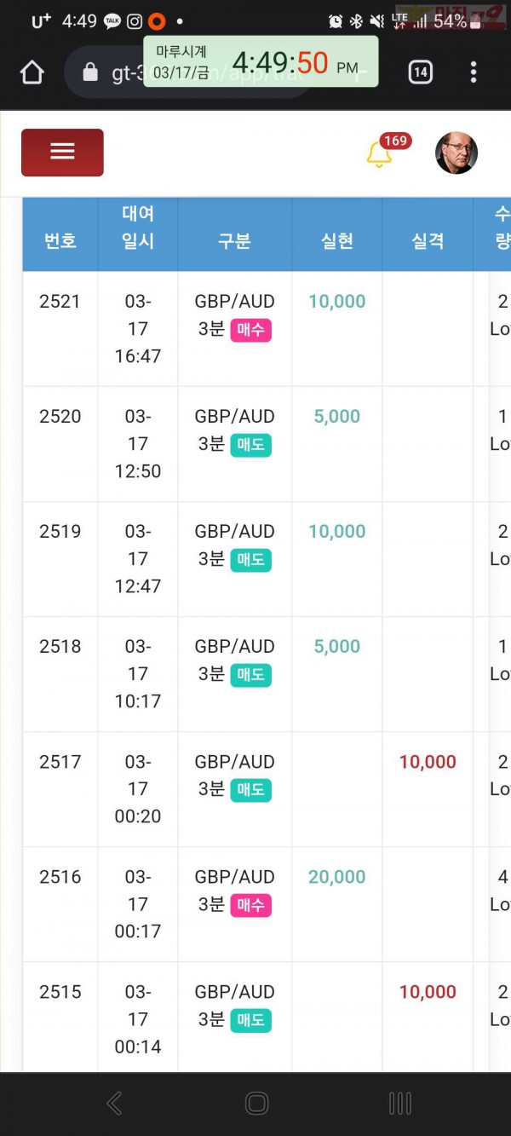This screenshot has height=1136, width=511.
Task: Tap the Android home navigation button
Action: (256, 1104)
